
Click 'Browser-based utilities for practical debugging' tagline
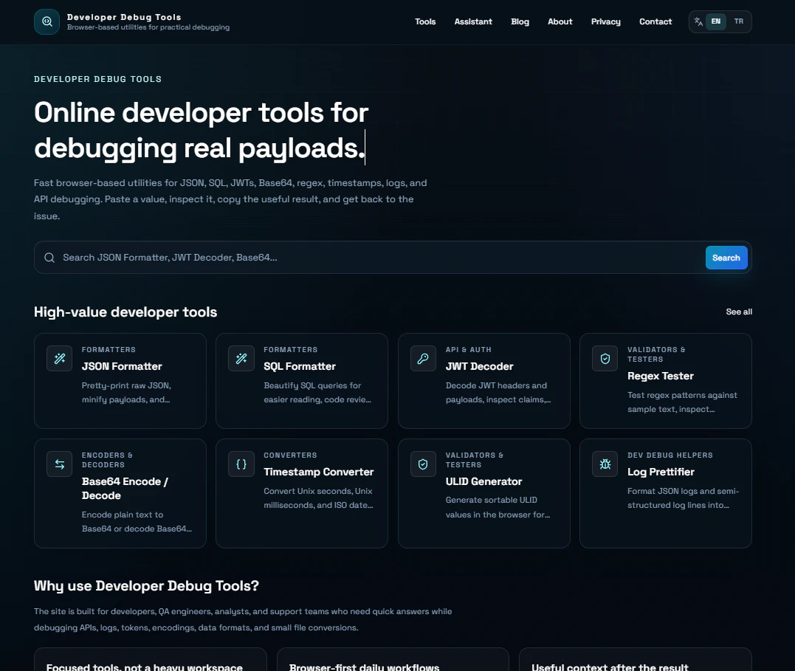click(x=148, y=27)
